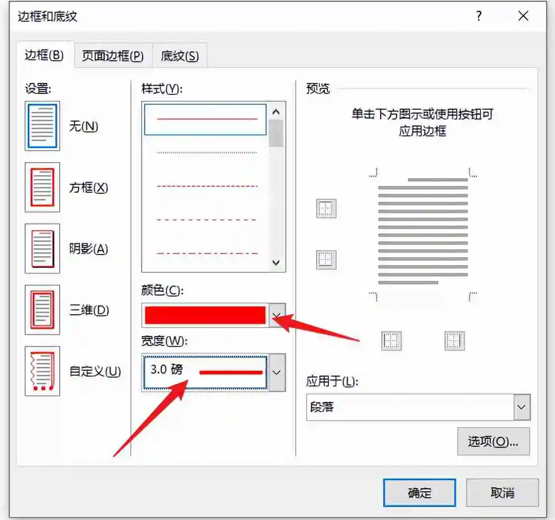This screenshot has height=520, width=555.
Task: Select the 无(N) no-border setting icon
Action: tap(42, 126)
